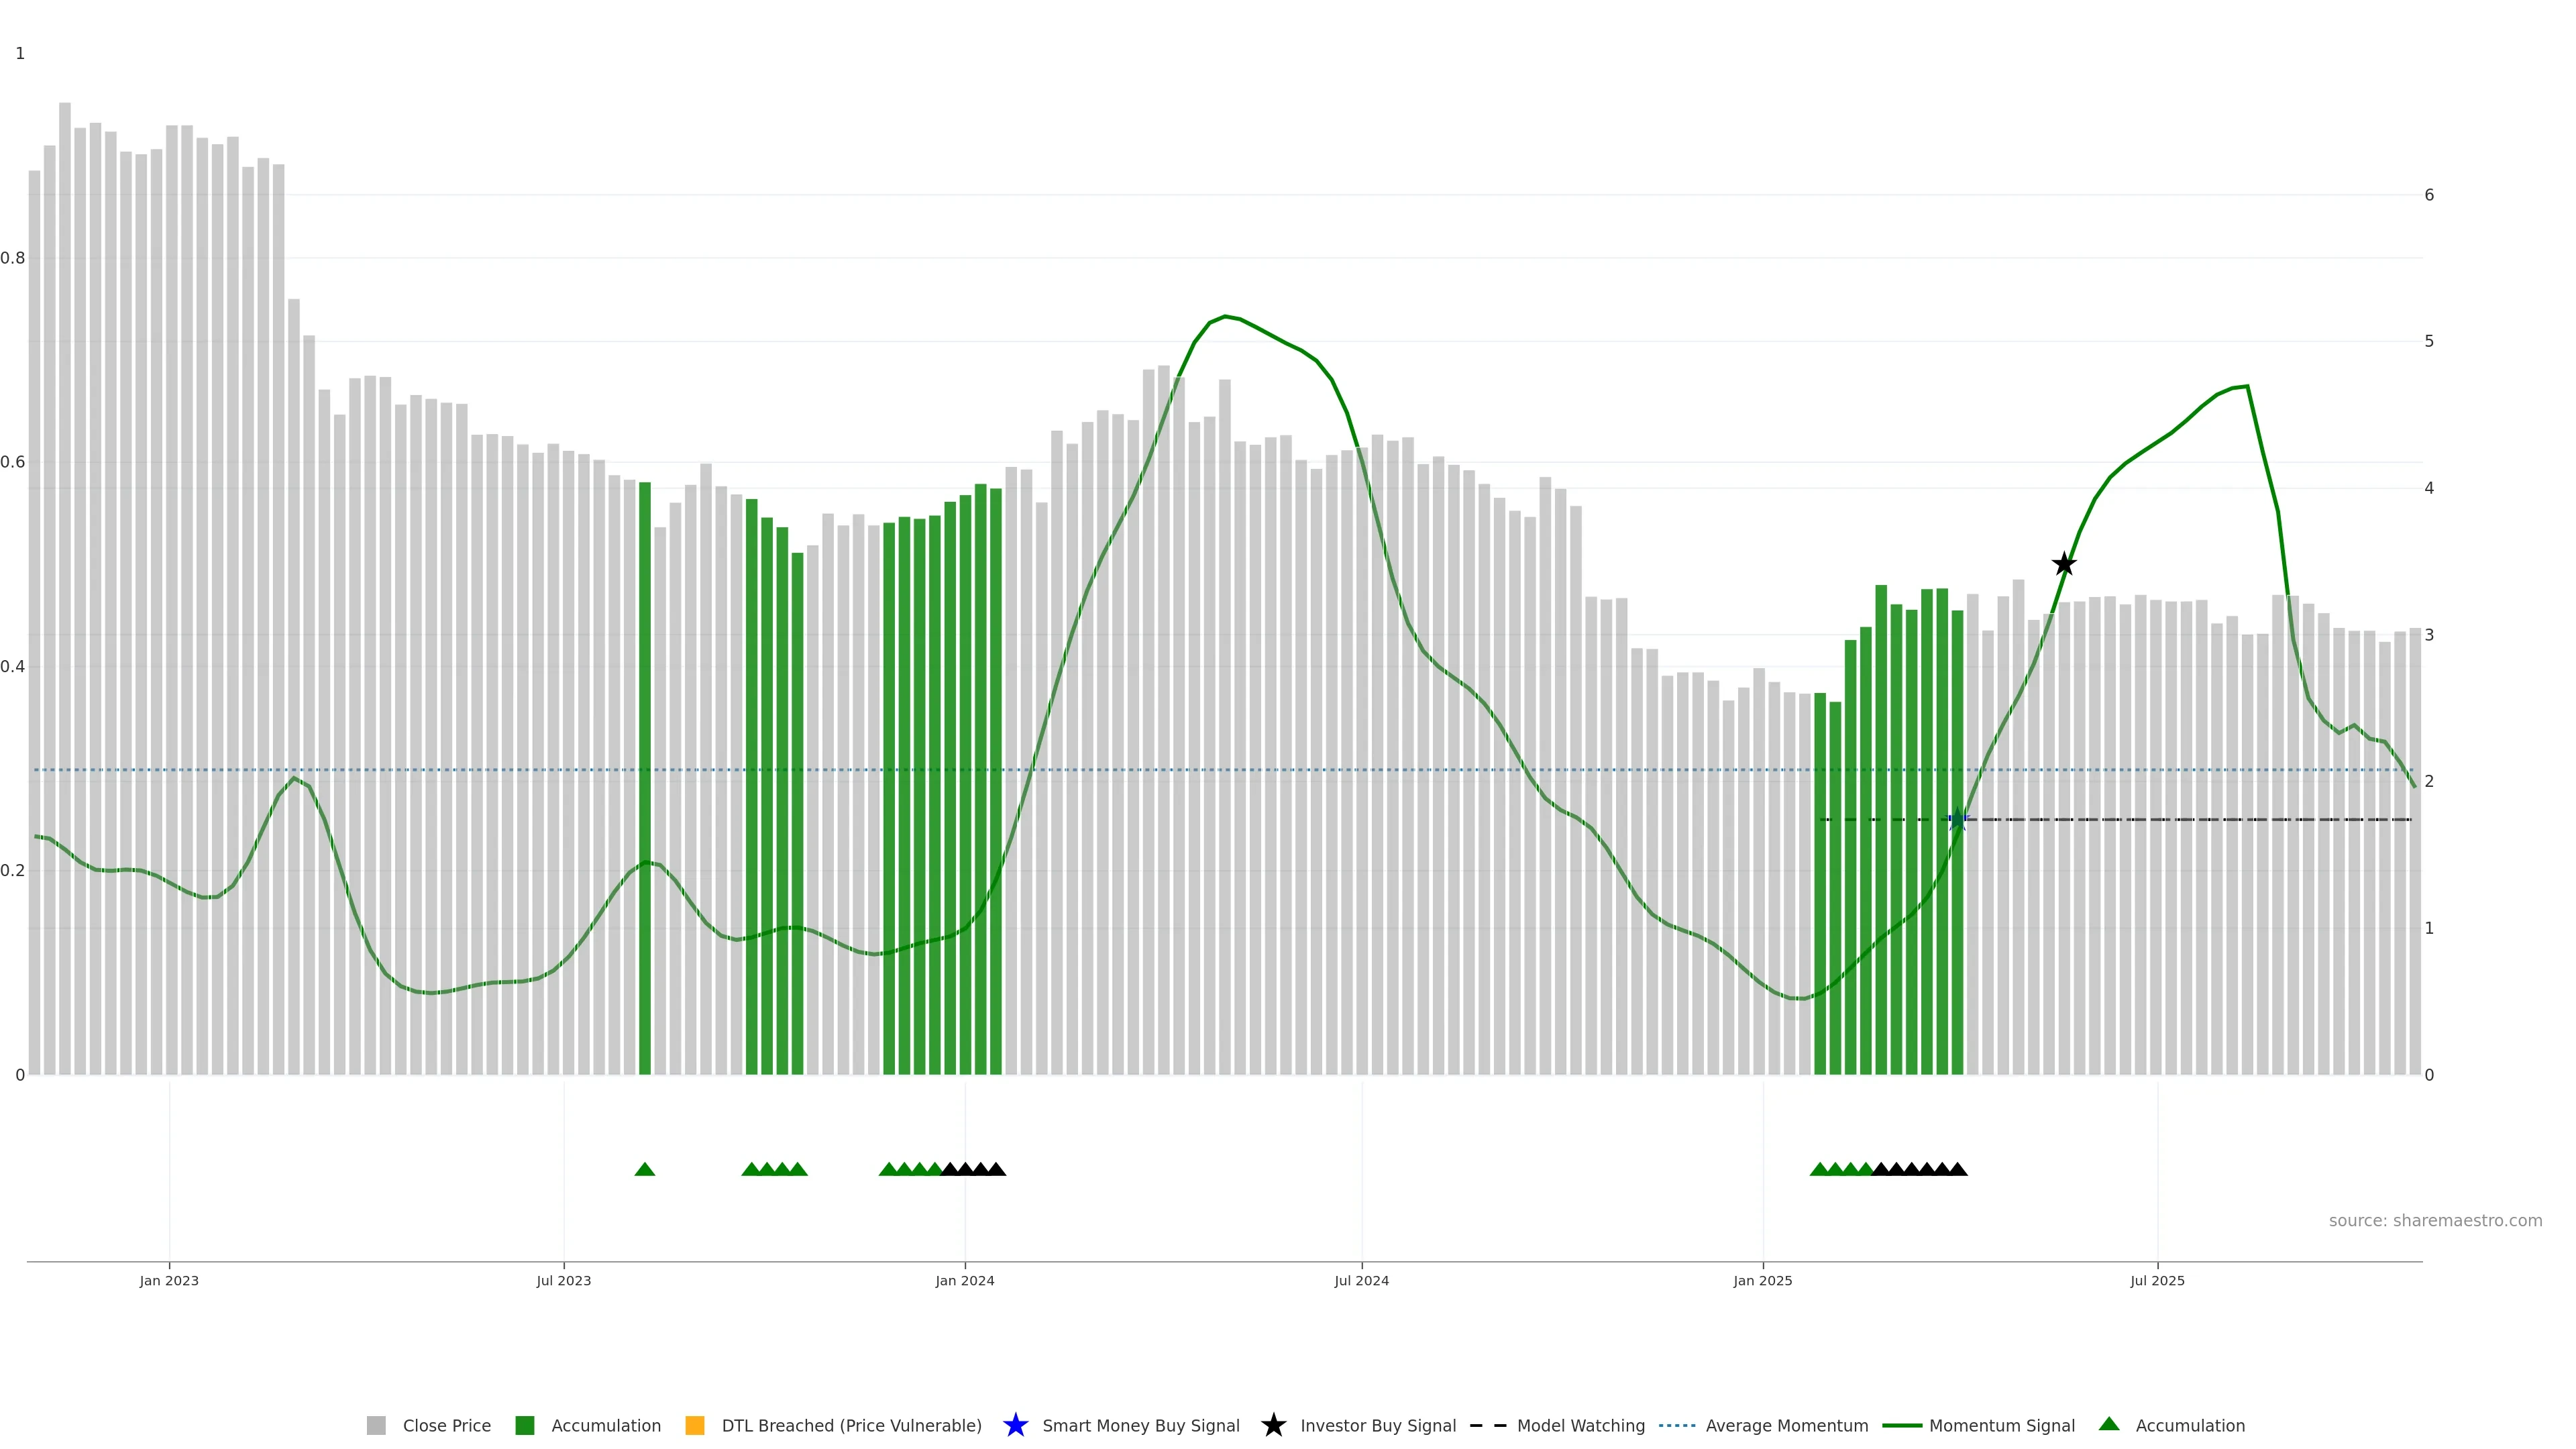This screenshot has height=1449, width=2576.
Task: Click the gray Close Price legend swatch
Action: coord(376,1425)
